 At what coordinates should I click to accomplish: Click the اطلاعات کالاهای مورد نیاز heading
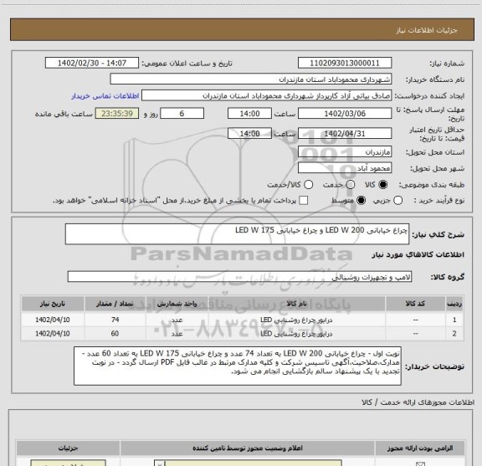[x=418, y=255]
